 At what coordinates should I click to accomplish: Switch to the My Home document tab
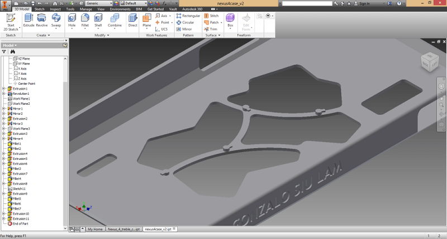(x=95, y=229)
